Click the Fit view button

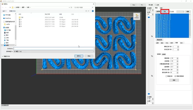coord(142,5)
